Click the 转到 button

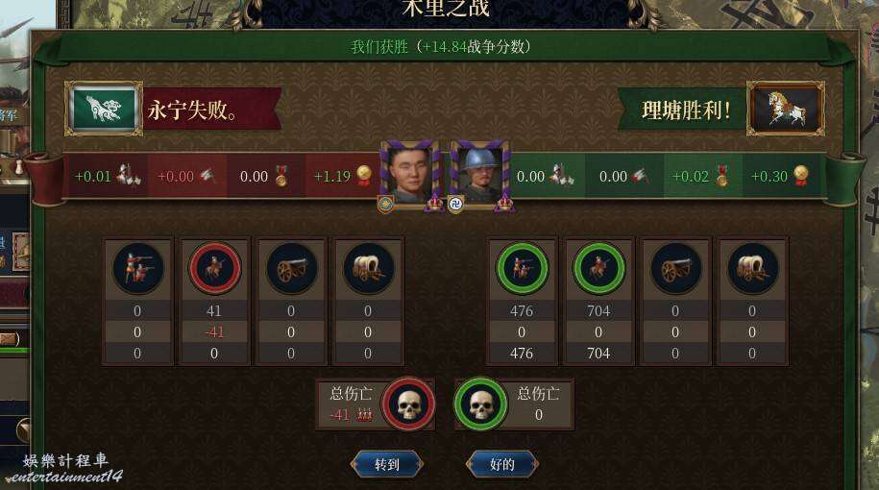coord(387,464)
